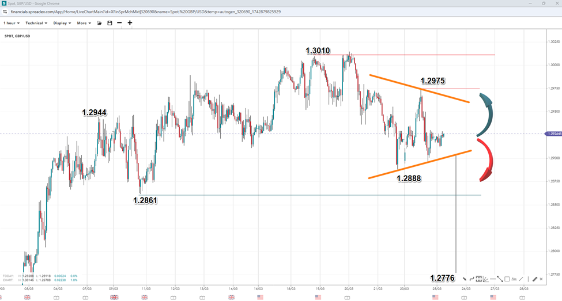
Task: Click the UK flag marker below 09/03
Action: tap(114, 297)
